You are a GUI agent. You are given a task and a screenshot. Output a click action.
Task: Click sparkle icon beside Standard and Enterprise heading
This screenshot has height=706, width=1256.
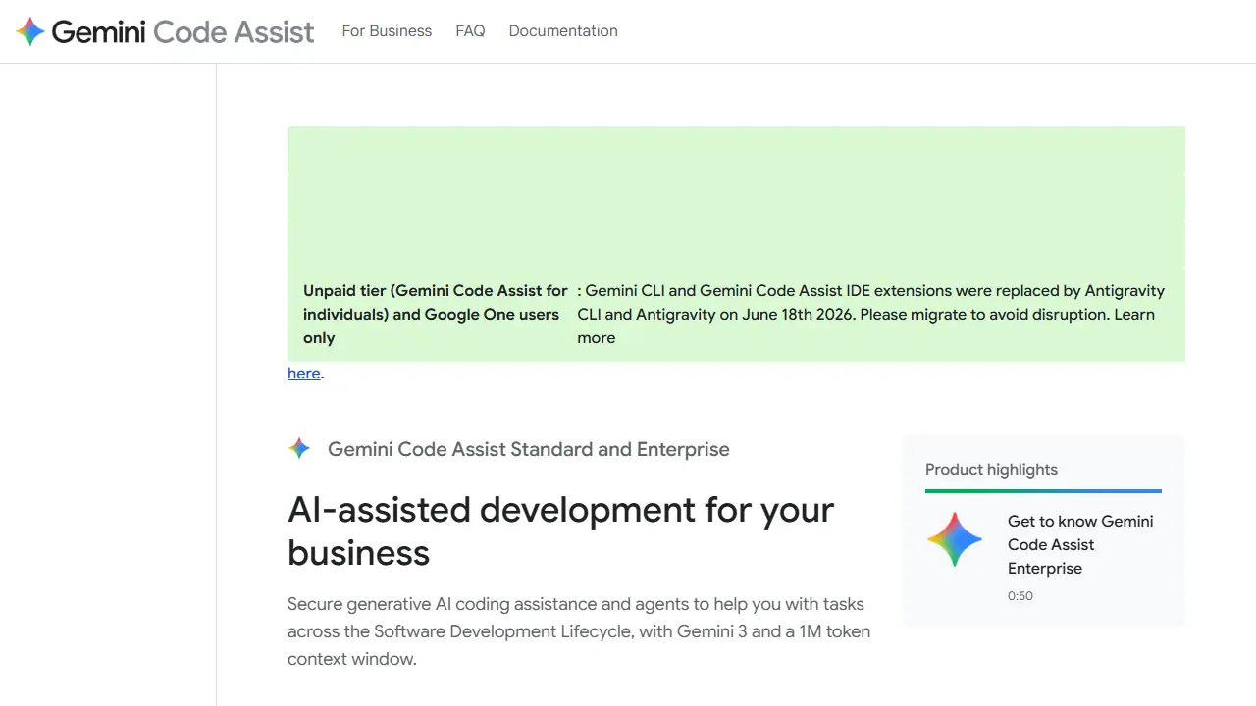point(299,449)
